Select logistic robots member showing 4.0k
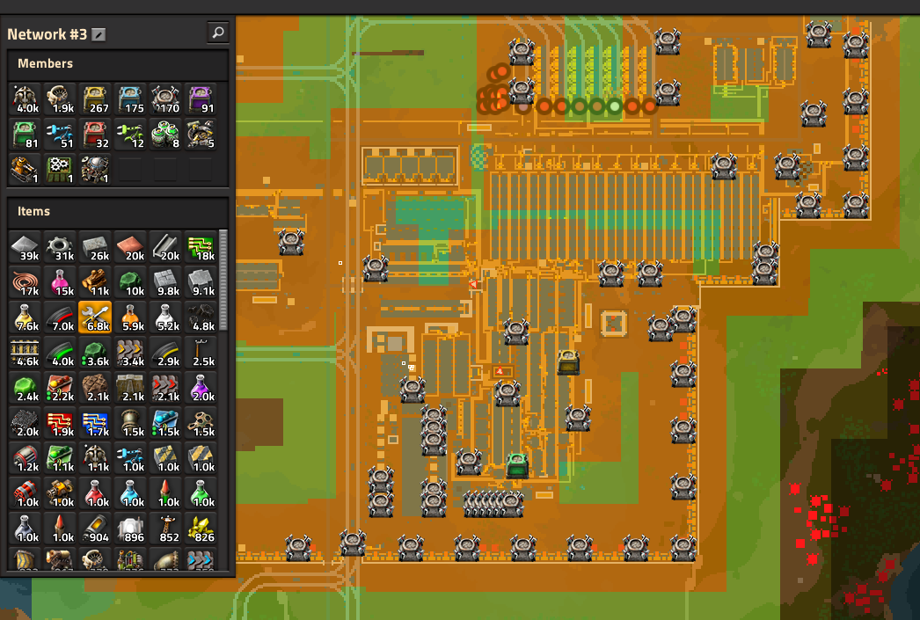 pyautogui.click(x=25, y=99)
